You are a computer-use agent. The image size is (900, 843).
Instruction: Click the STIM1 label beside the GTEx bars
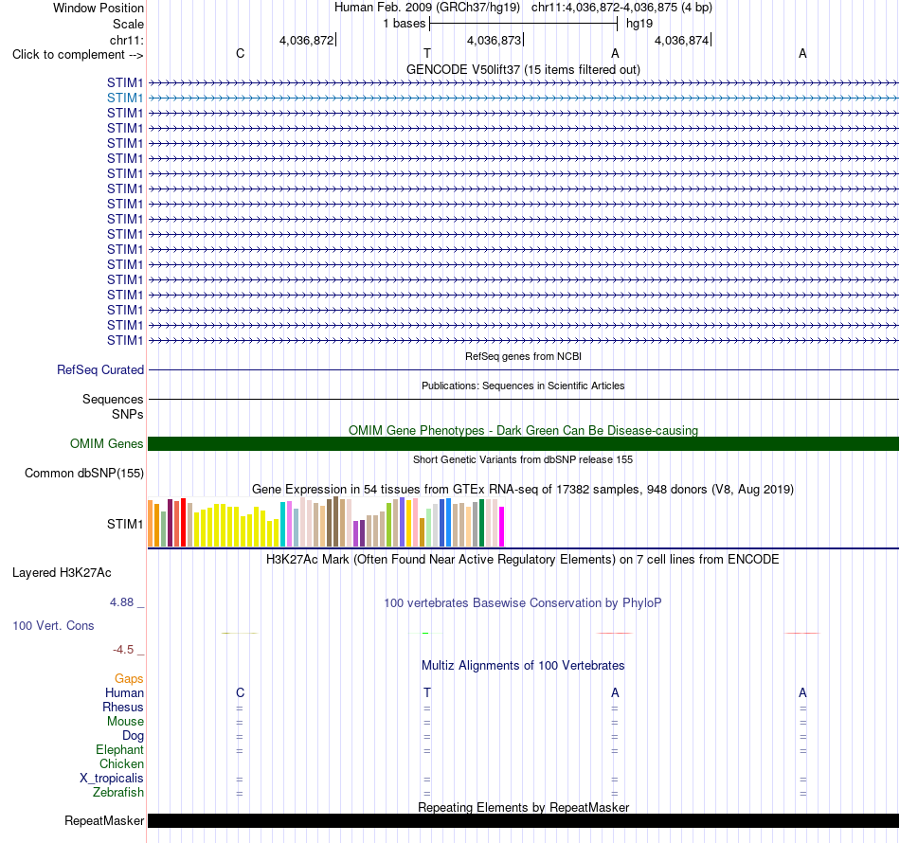(x=124, y=524)
